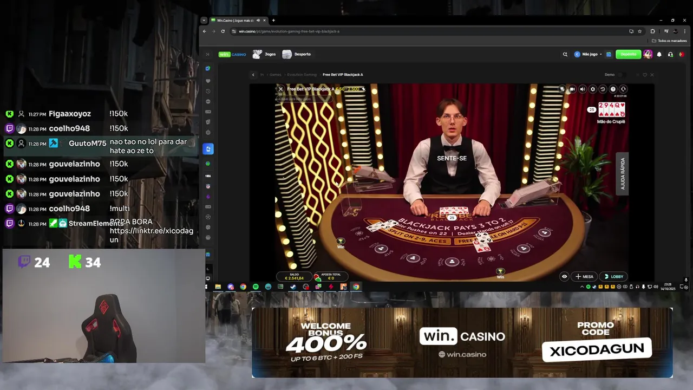Image resolution: width=693 pixels, height=390 pixels.
Task: Mute the game sound speaker icon
Action: (583, 89)
